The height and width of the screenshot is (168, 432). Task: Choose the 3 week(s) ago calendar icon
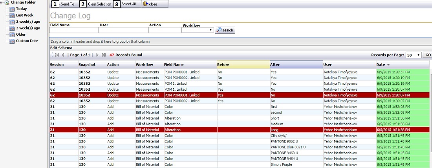click(x=12, y=28)
